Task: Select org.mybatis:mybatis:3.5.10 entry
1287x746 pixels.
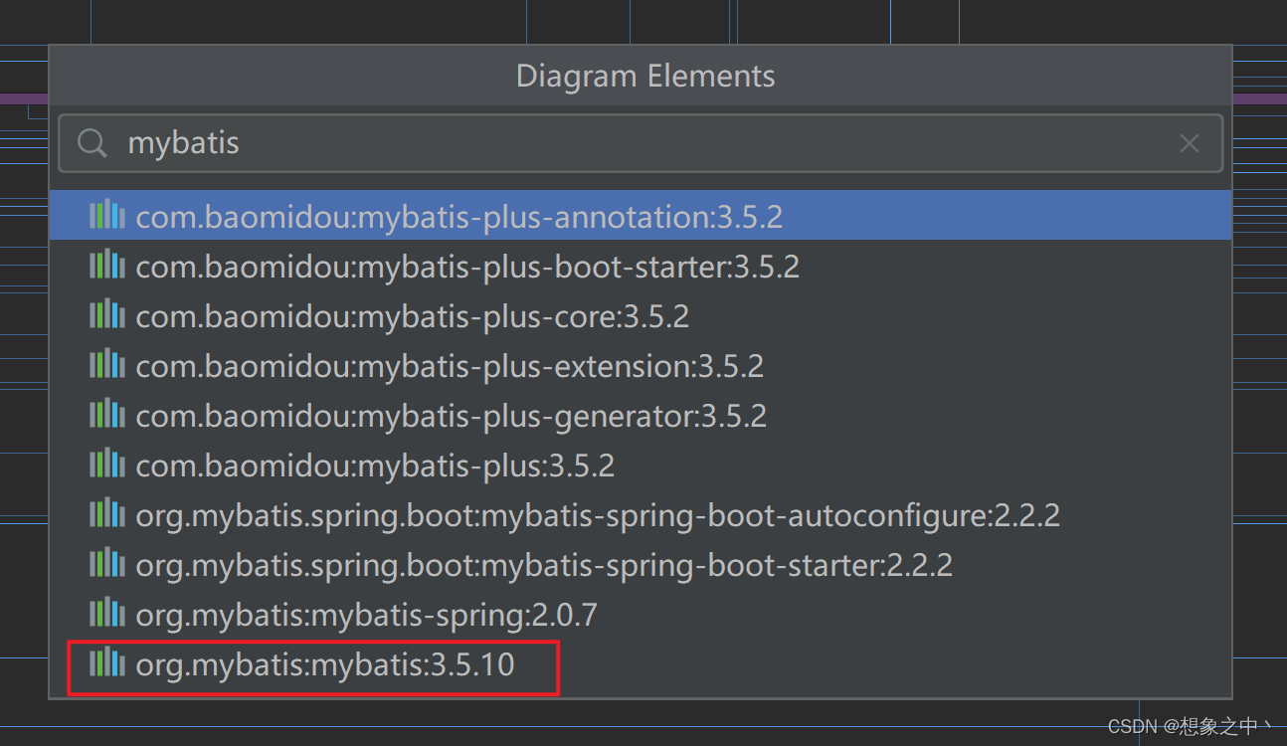Action: [x=641, y=663]
